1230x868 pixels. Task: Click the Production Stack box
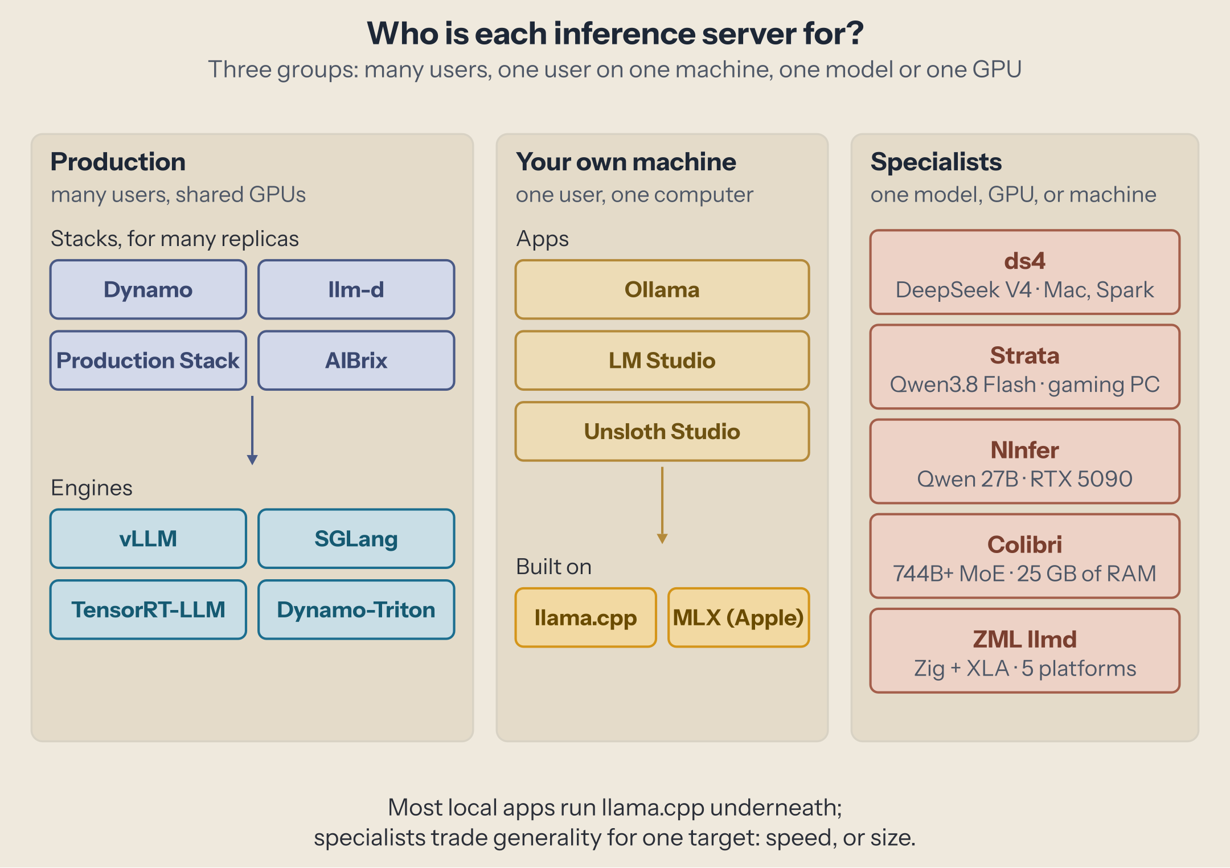[148, 361]
